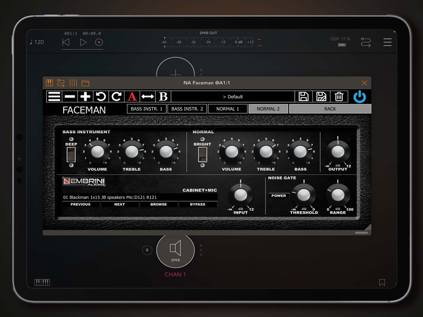Load the NEXT cabinet

coord(120,204)
